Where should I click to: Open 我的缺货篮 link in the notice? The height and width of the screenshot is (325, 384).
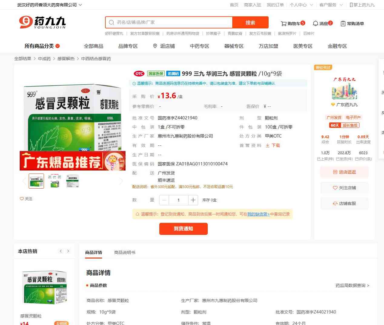click(x=258, y=214)
